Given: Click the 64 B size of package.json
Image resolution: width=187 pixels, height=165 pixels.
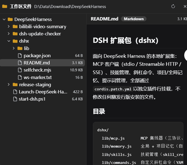Looking at the screenshot, I should click(x=79, y=56).
